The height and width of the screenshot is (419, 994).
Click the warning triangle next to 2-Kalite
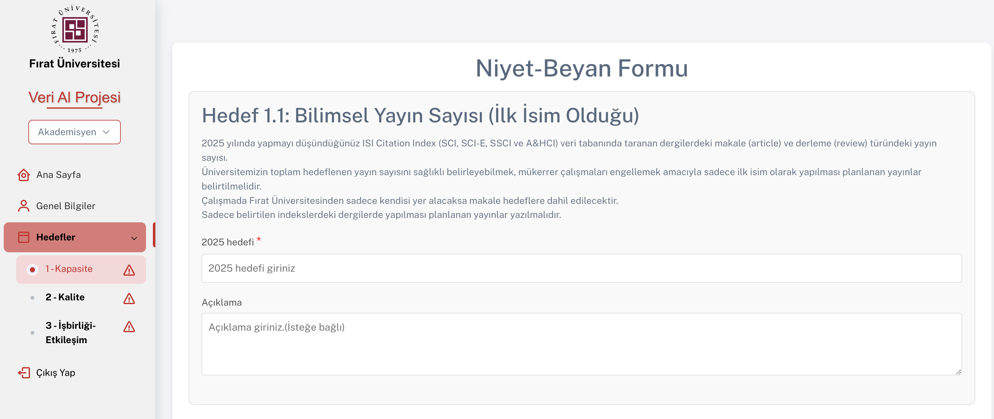click(x=129, y=298)
